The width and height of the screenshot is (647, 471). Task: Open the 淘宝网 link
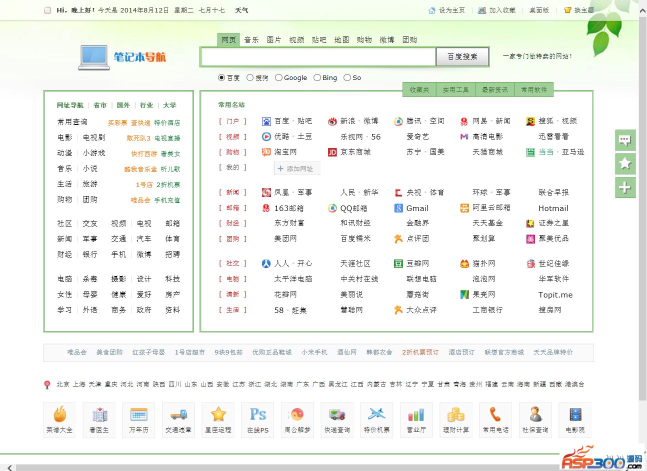[285, 152]
